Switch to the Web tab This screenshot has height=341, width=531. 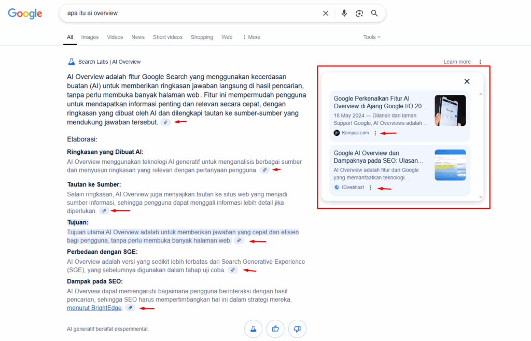pyautogui.click(x=227, y=37)
